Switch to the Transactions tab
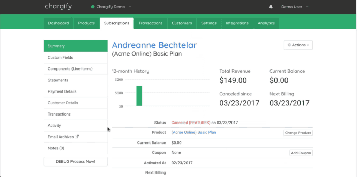 [x=151, y=23]
